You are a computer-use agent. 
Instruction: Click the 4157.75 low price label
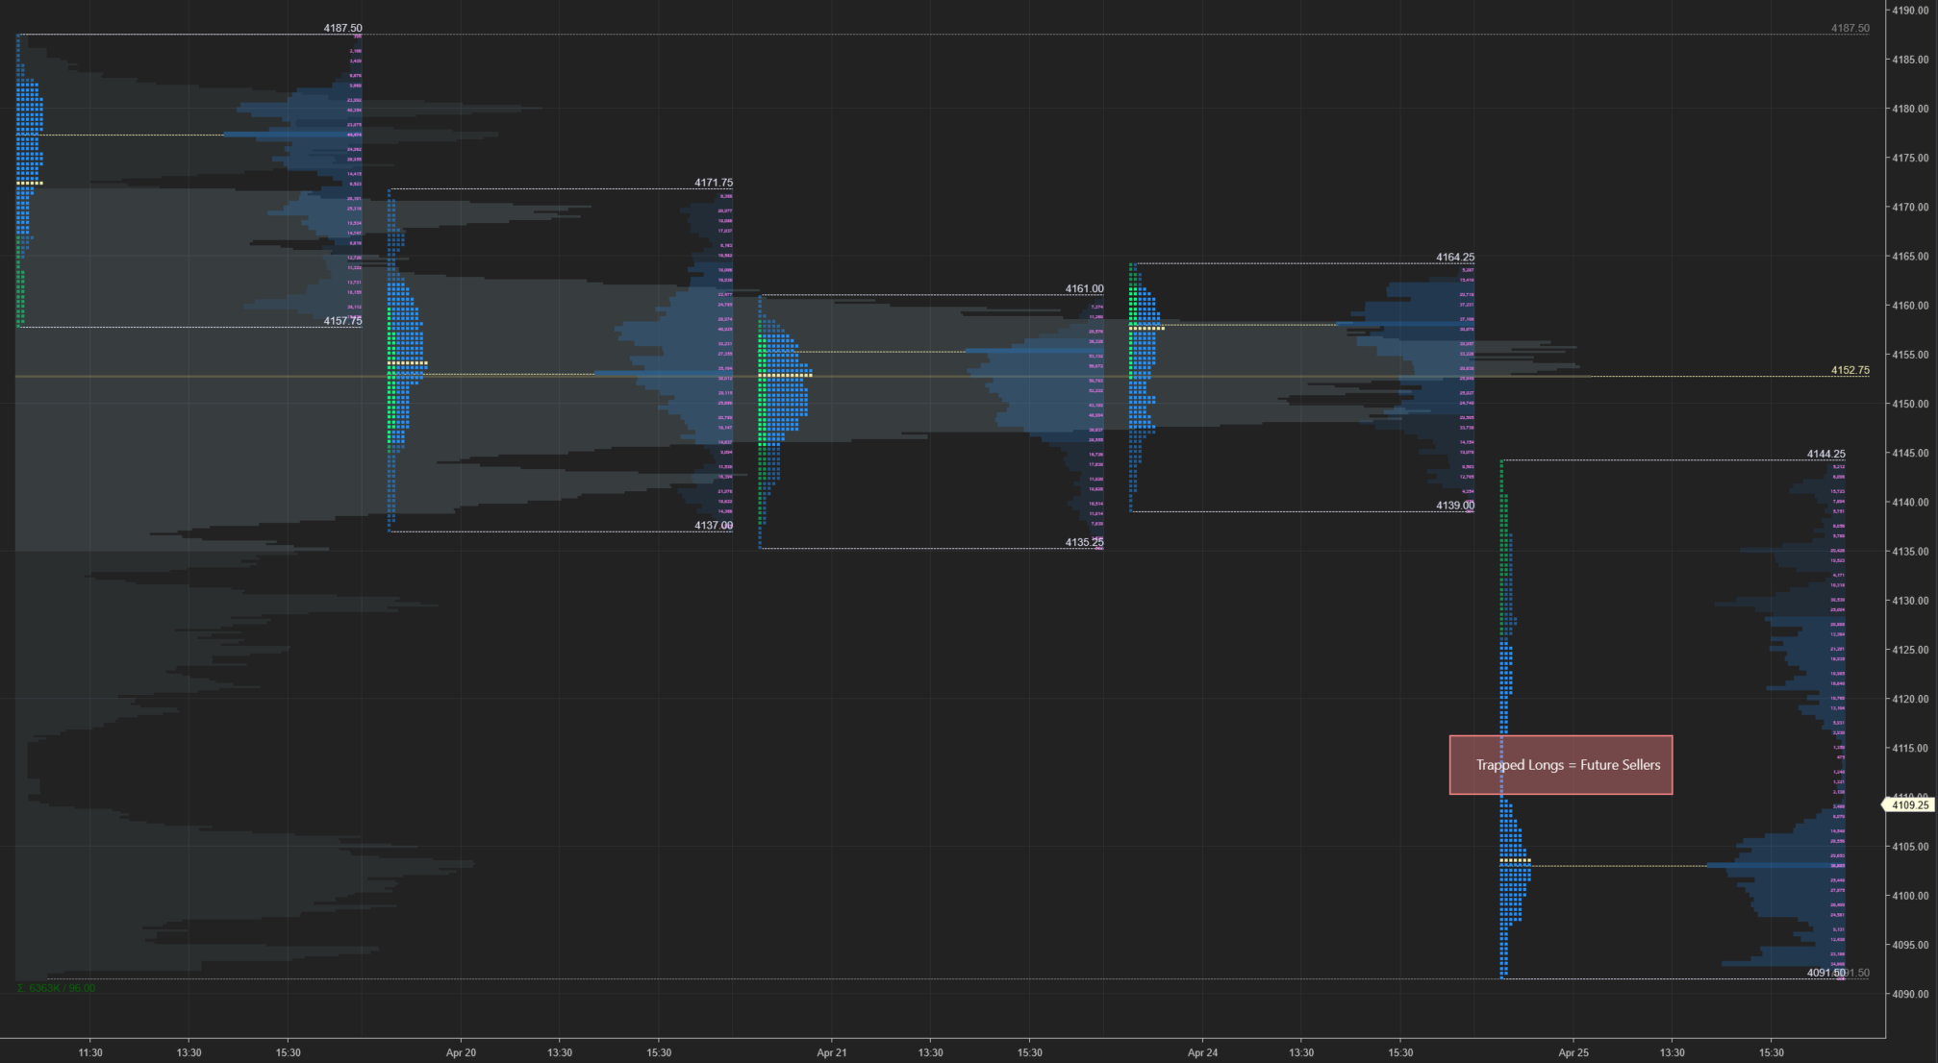pyautogui.click(x=342, y=321)
